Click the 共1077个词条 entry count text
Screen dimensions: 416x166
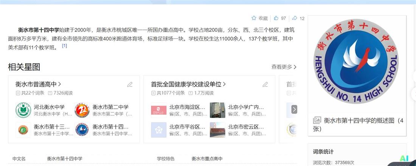click(x=171, y=93)
